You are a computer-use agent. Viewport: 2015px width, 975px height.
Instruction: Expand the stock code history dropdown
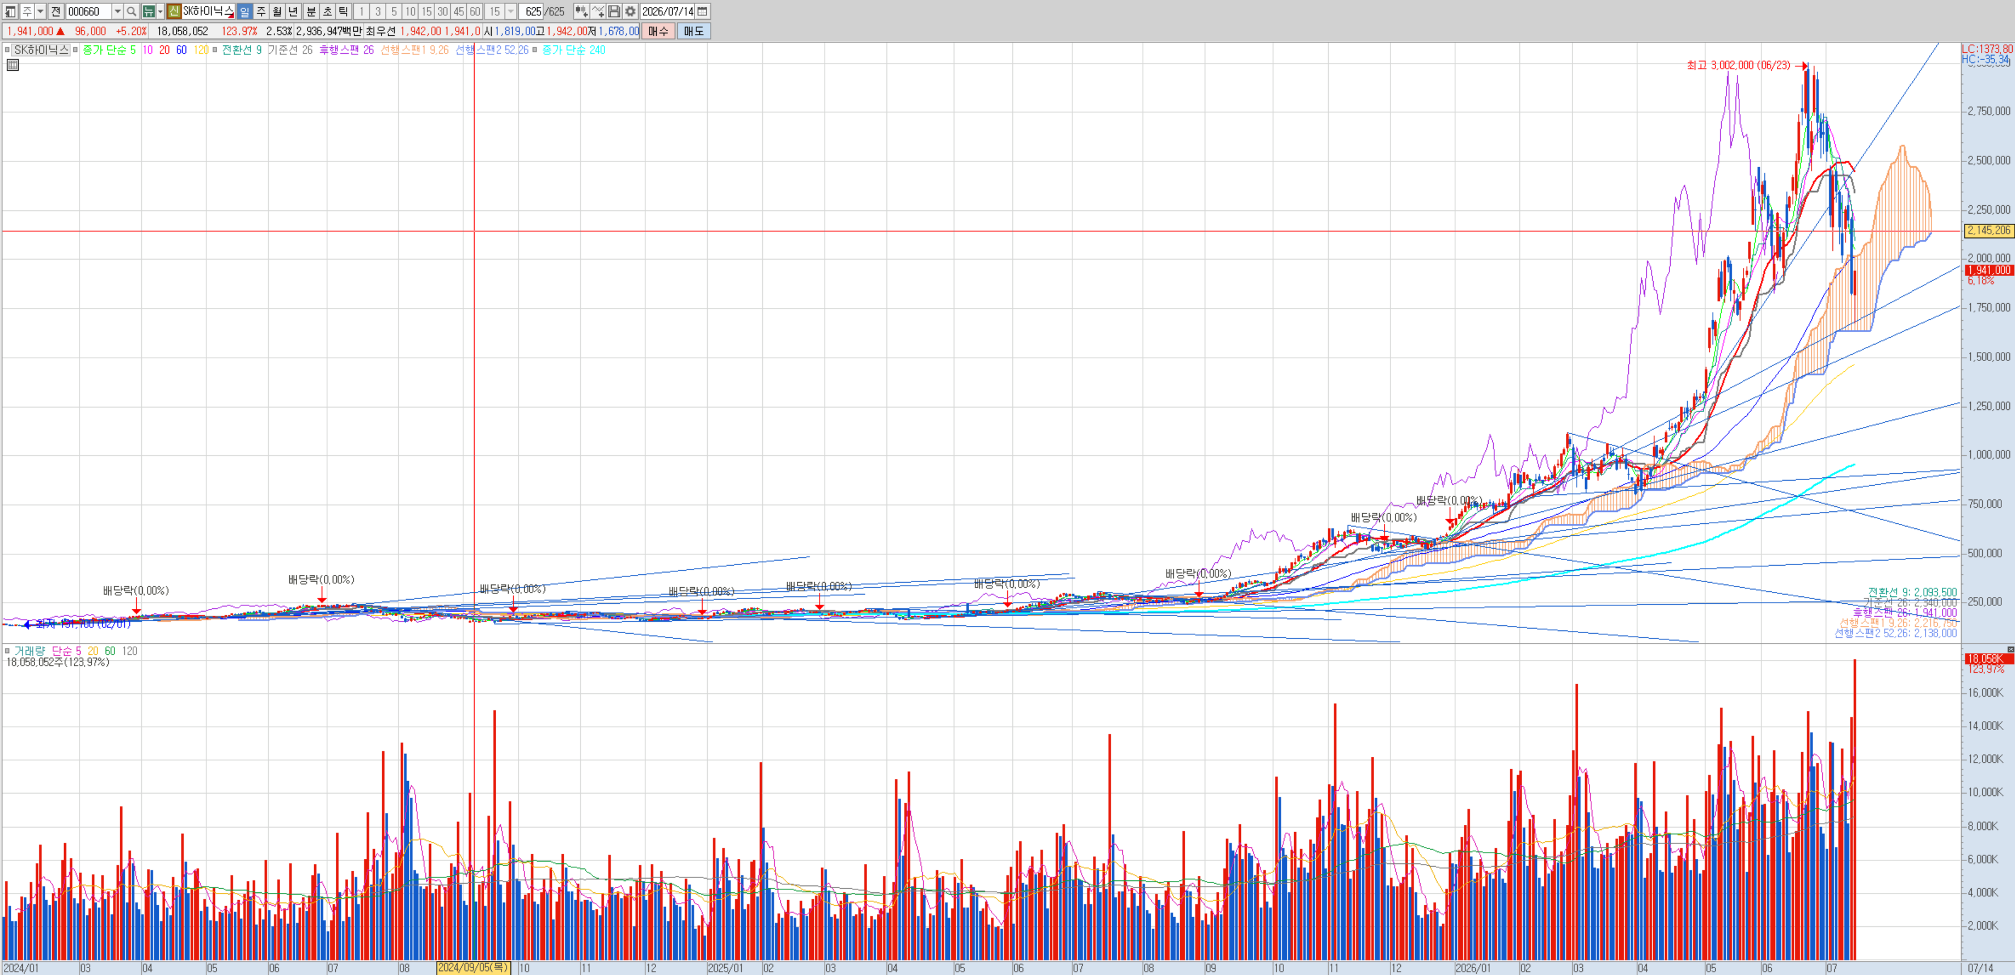(117, 12)
